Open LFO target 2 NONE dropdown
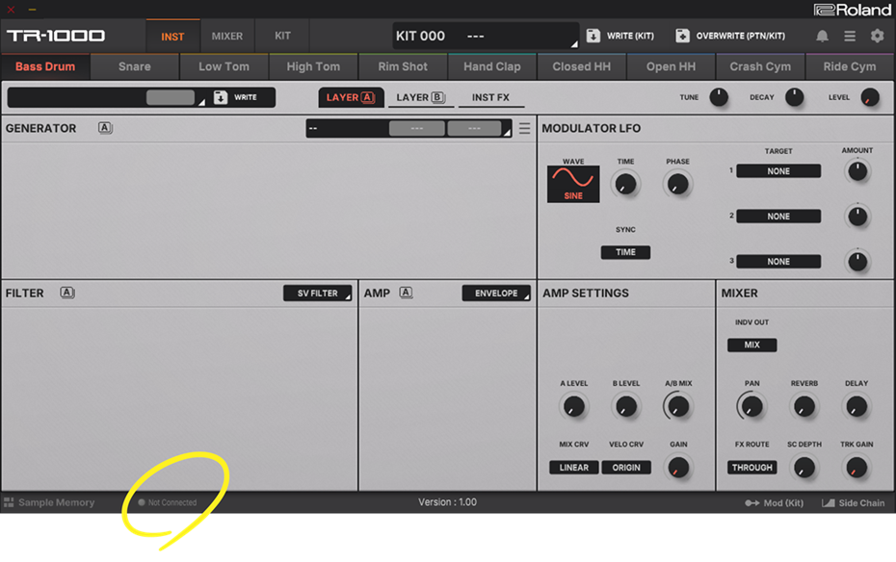This screenshot has width=896, height=562. (778, 217)
